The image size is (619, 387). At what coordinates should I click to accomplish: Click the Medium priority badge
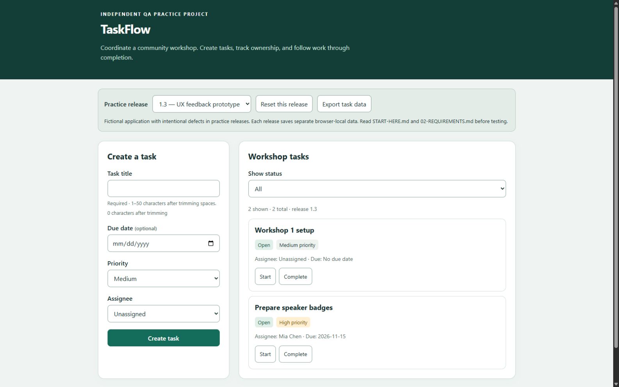tap(297, 245)
